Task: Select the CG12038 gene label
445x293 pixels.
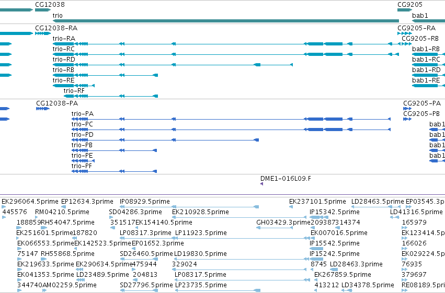Action: click(x=50, y=5)
